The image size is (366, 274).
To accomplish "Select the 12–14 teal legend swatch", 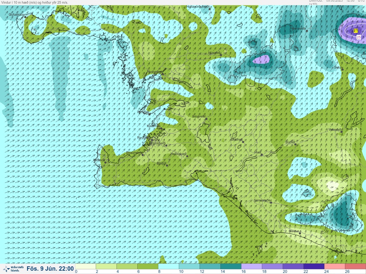I will 210,267.
